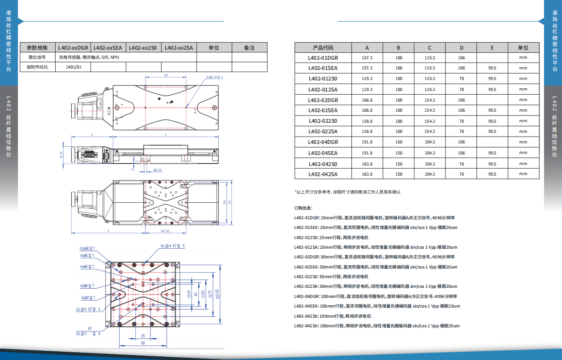Click the L402-01DGR product code row
This screenshot has height=360, width=562.
[x=417, y=57]
